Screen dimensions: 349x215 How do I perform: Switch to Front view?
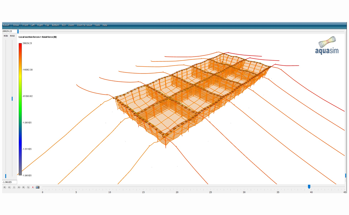[26, 25]
